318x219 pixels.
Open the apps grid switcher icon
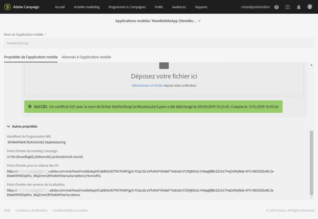pyautogui.click(x=288, y=7)
